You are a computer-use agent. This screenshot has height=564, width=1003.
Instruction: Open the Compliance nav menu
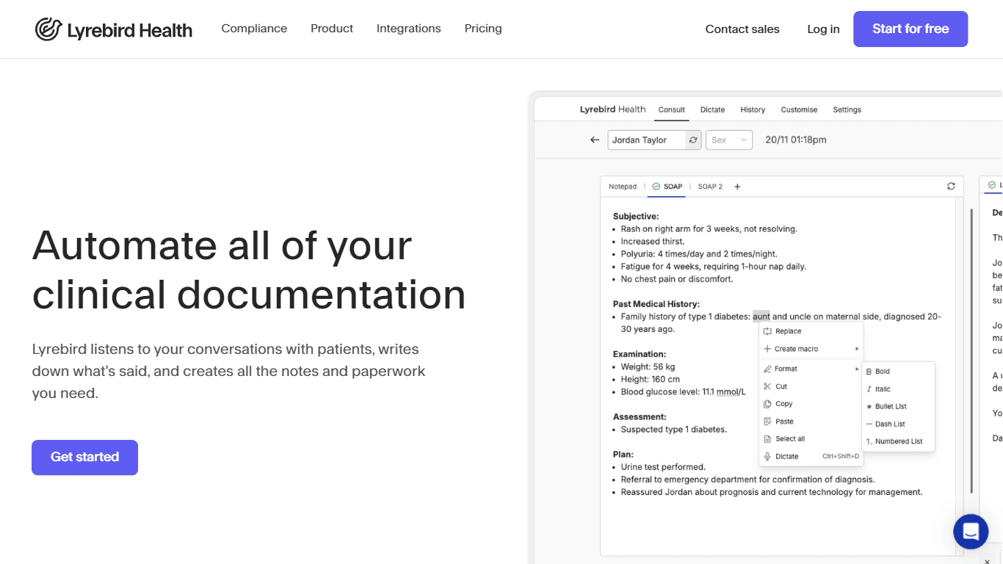tap(254, 29)
